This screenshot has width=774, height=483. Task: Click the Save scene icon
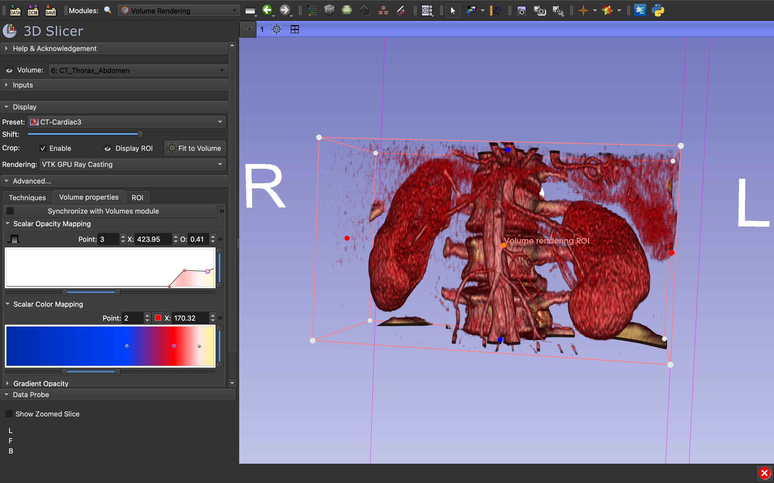click(x=51, y=10)
